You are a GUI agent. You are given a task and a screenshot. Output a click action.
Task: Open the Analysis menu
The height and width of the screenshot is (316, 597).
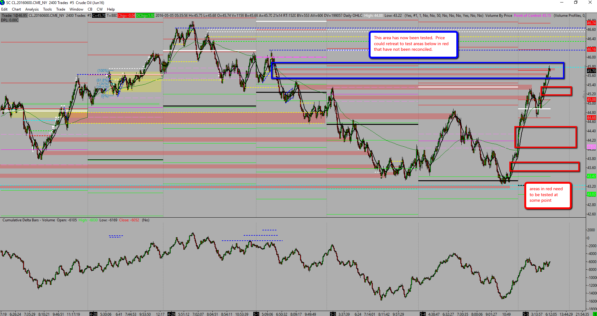[x=32, y=9]
